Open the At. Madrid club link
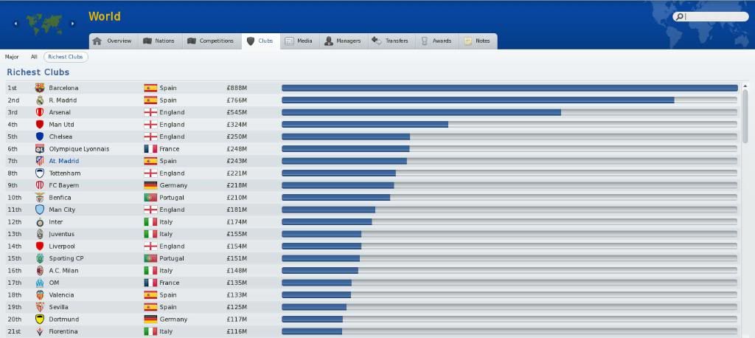 64,161
